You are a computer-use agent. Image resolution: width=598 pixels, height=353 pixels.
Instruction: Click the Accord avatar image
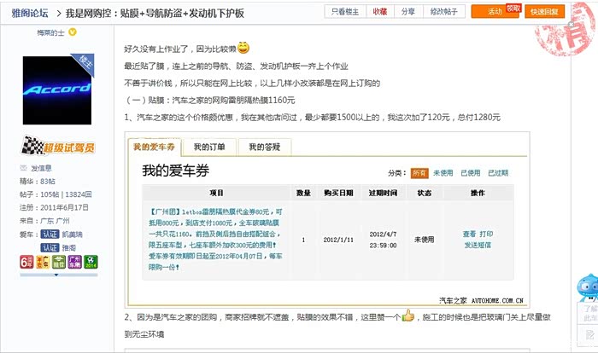pyautogui.click(x=56, y=90)
